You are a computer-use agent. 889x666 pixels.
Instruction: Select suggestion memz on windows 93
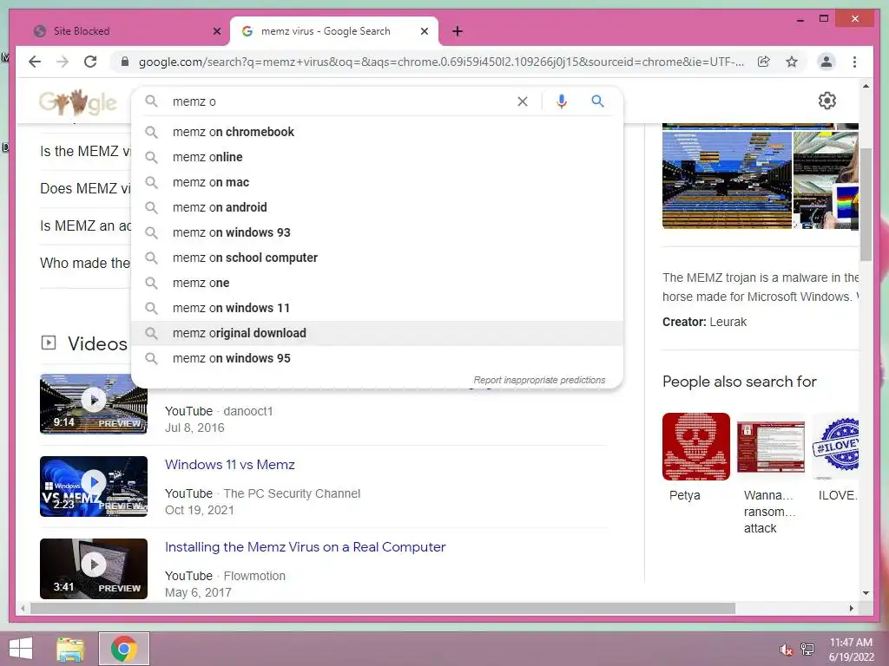point(377,232)
